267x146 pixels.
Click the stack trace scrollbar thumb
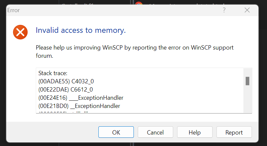[x=248, y=81]
